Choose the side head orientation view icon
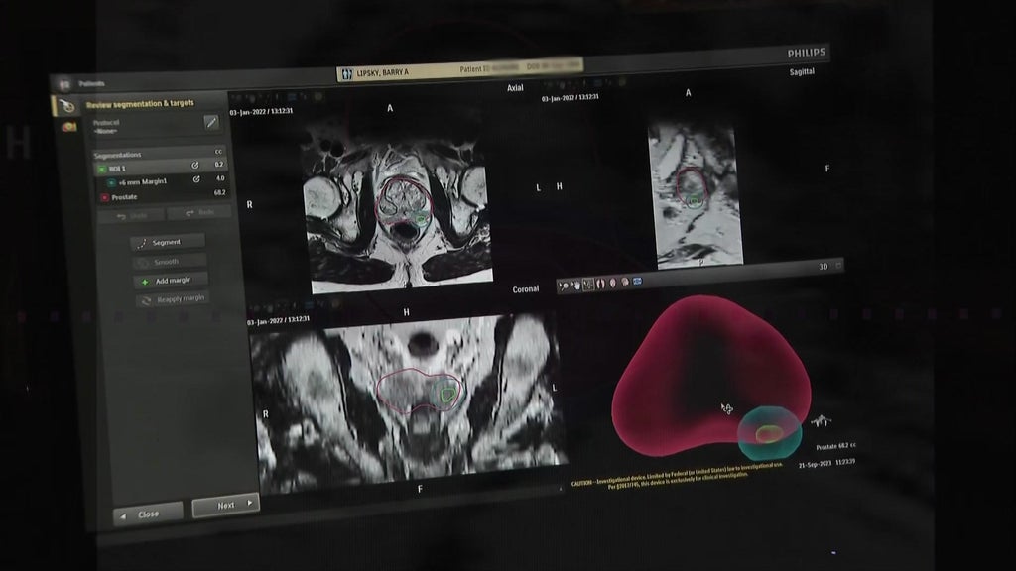 tap(625, 282)
